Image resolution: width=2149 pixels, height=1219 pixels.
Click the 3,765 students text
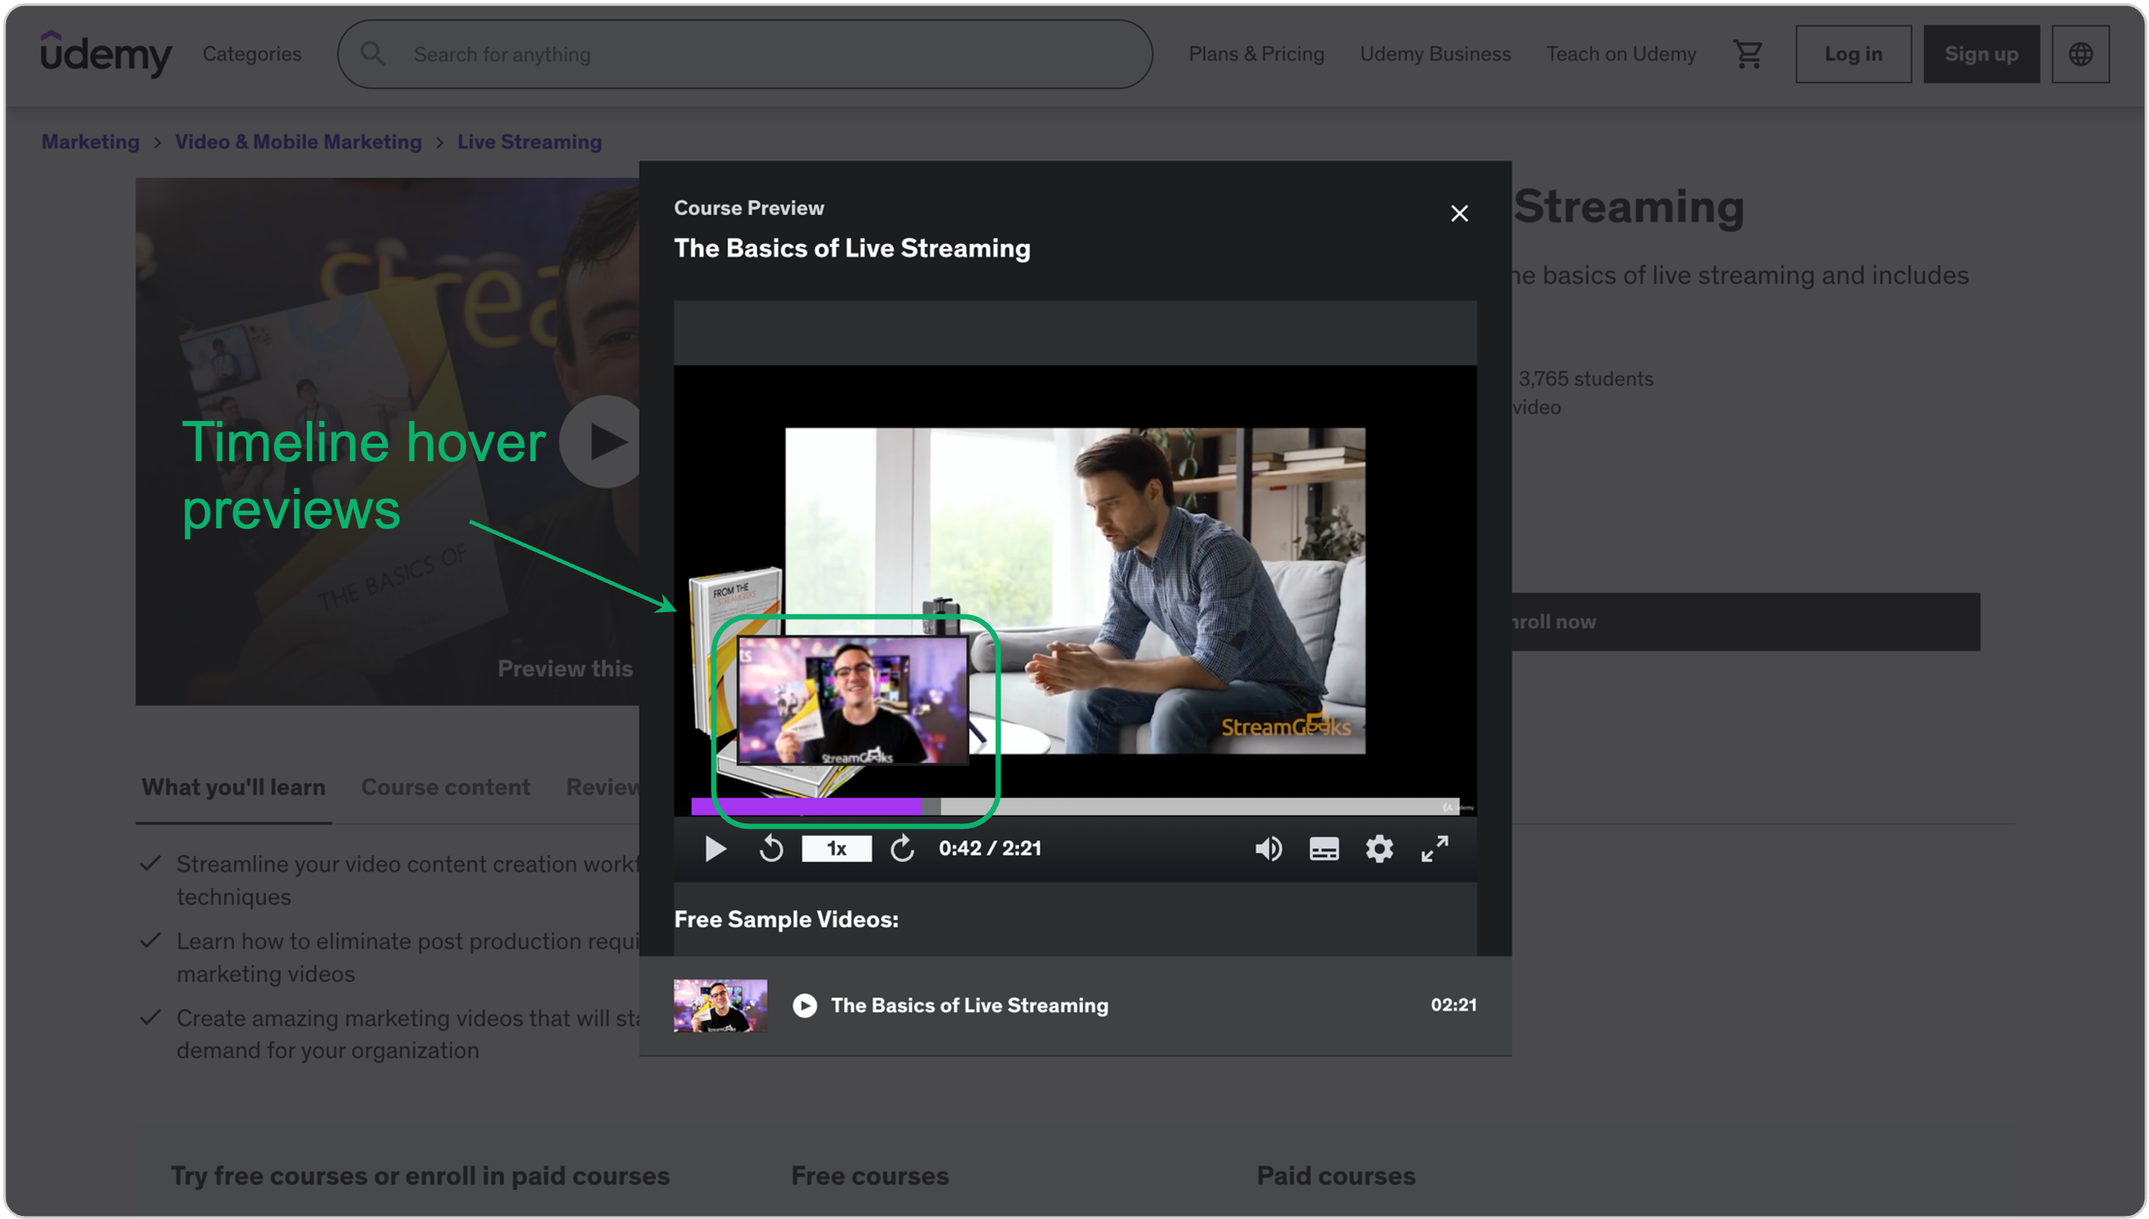[x=1585, y=378]
